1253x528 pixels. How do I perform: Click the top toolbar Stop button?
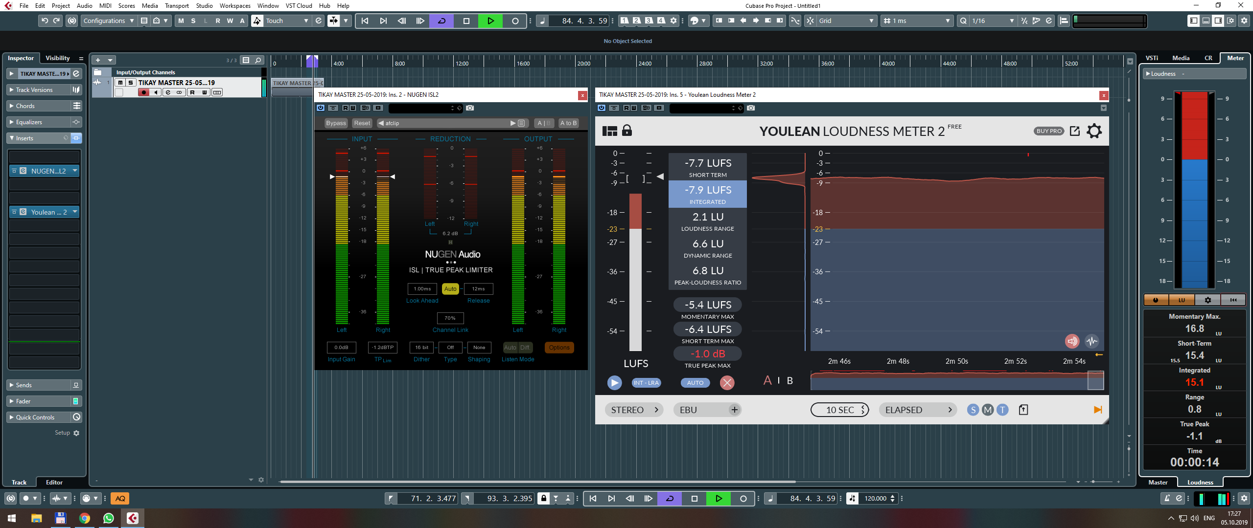(466, 21)
